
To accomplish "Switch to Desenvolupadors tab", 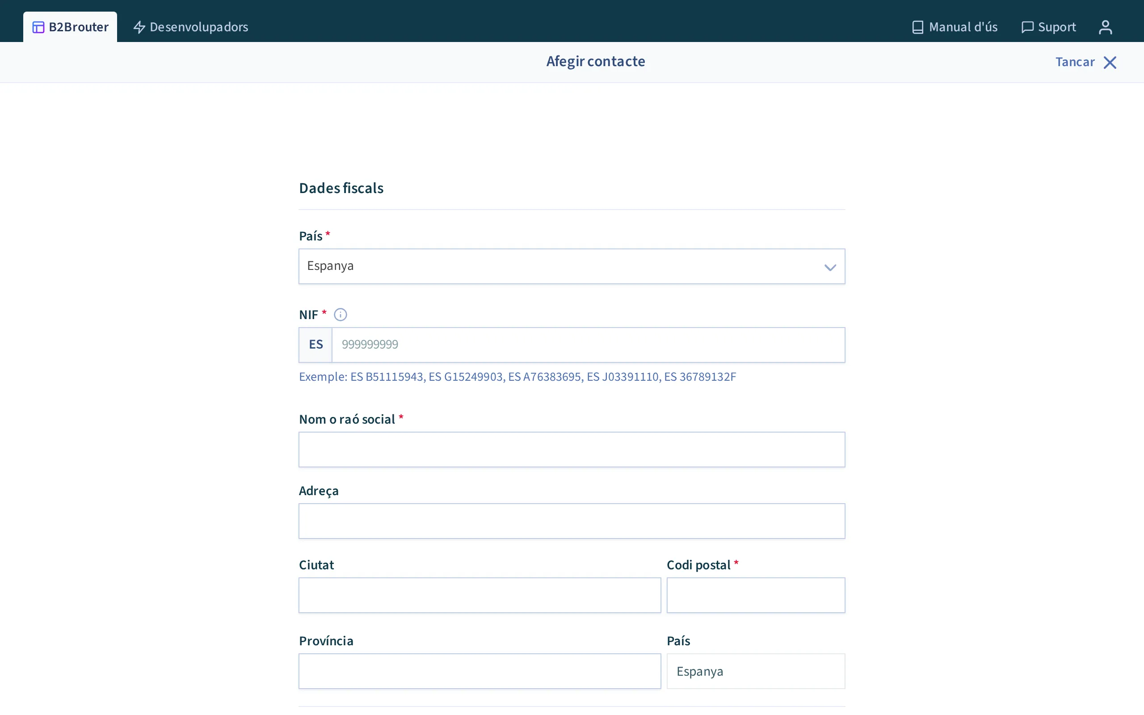I will coord(190,27).
